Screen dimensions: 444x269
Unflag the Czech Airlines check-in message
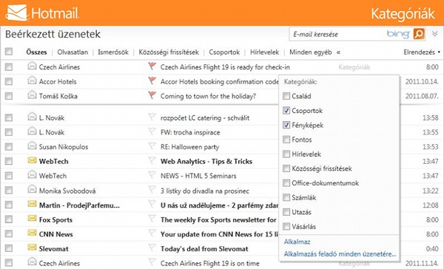tap(152, 67)
